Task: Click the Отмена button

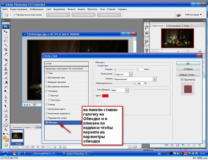Action: (x=188, y=69)
